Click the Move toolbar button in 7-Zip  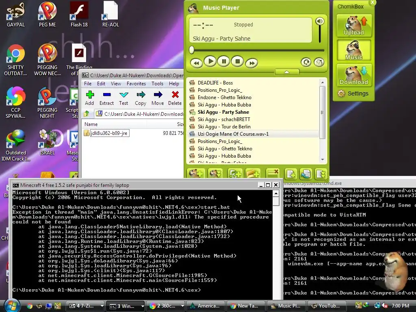tap(158, 98)
